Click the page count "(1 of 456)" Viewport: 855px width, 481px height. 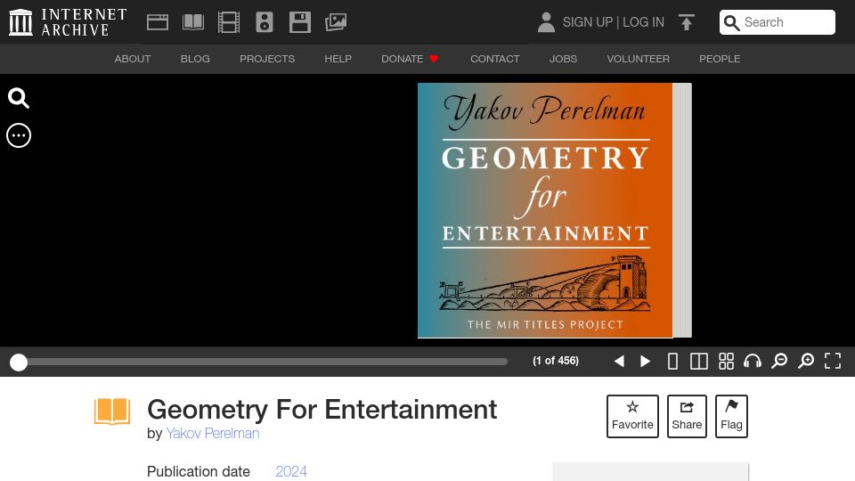(556, 361)
